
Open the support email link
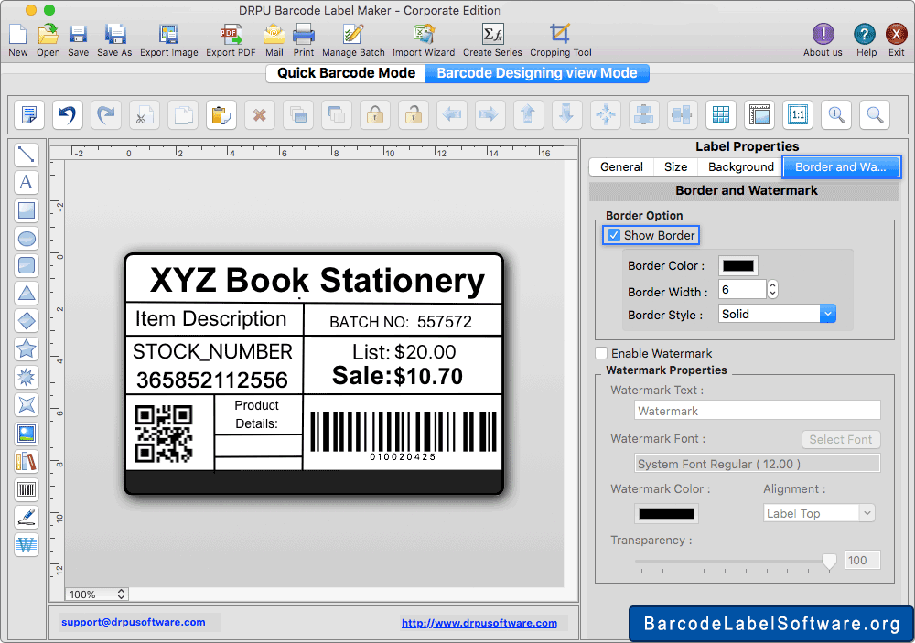tap(133, 622)
